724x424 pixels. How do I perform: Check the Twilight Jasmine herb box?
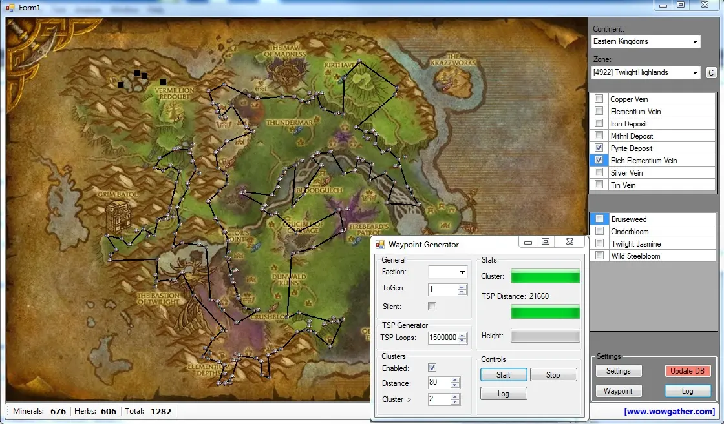coord(599,244)
